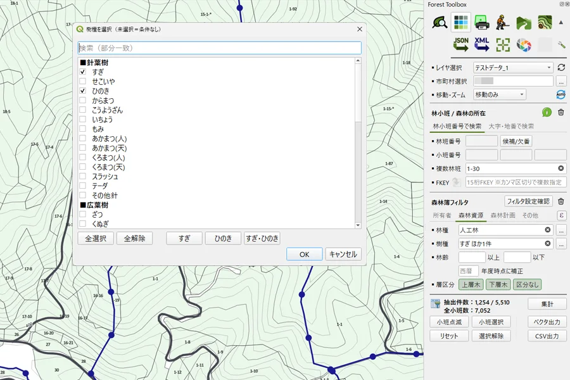Click the 西暦 year input field
Viewport: 570px width, 380px height.
click(468, 271)
